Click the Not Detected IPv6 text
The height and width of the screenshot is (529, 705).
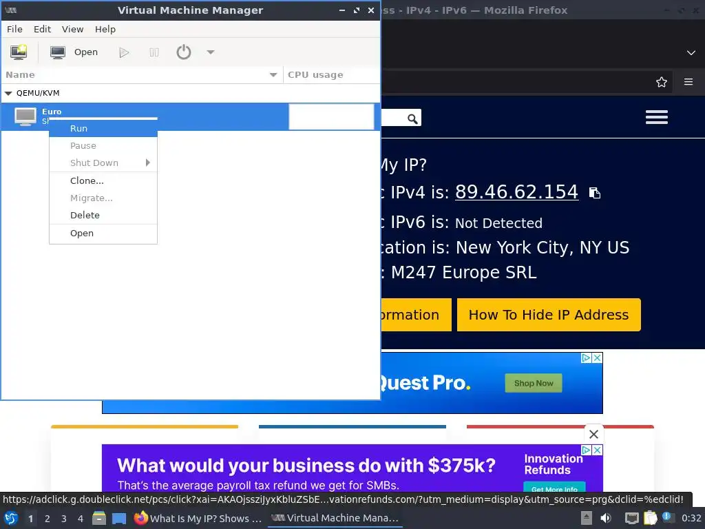[498, 223]
